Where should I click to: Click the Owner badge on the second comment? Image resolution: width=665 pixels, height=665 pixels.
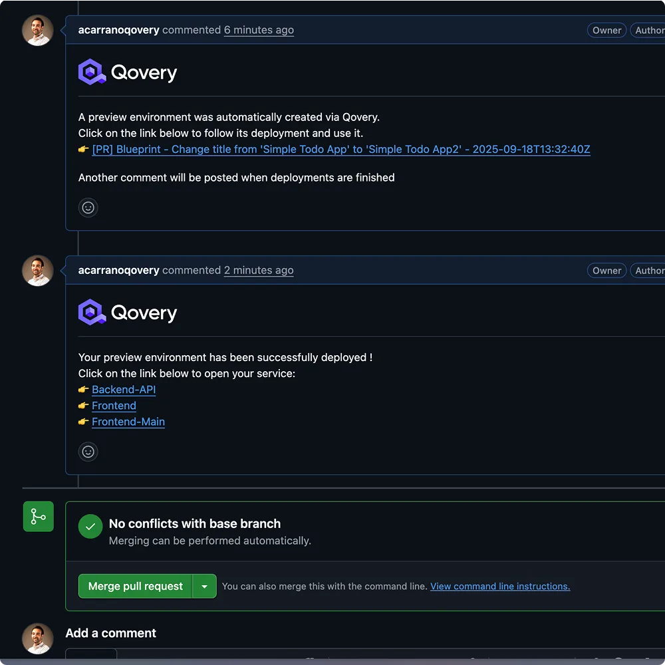(606, 271)
